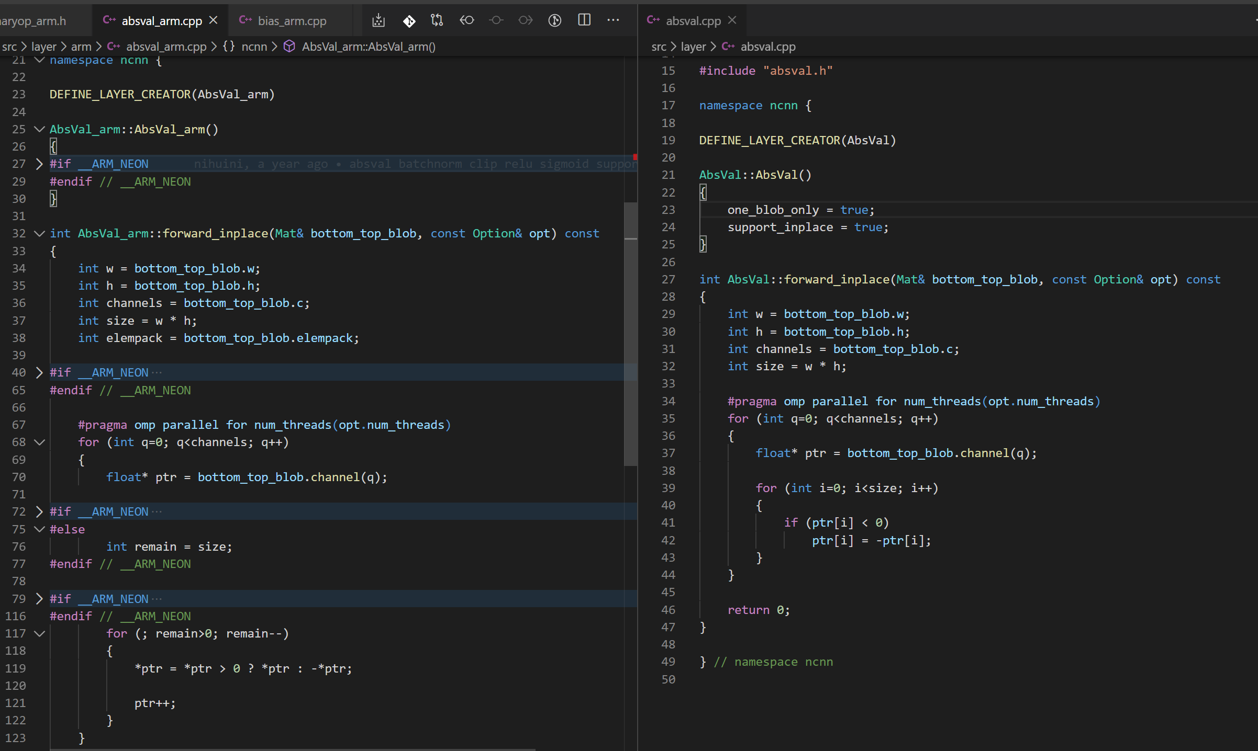Collapse namespace ncnn fold at line 21
Screen dimensions: 1258x751
pyautogui.click(x=39, y=60)
